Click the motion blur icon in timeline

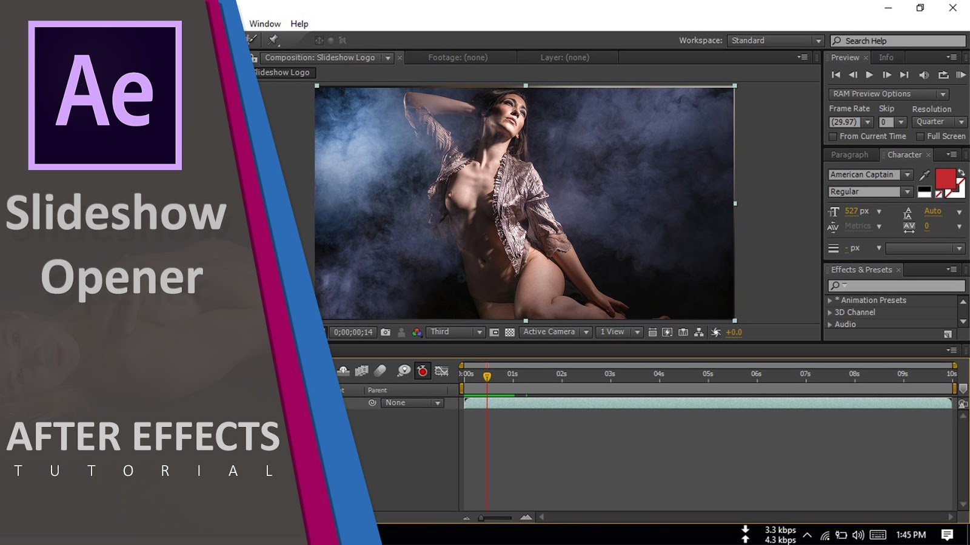pos(380,371)
